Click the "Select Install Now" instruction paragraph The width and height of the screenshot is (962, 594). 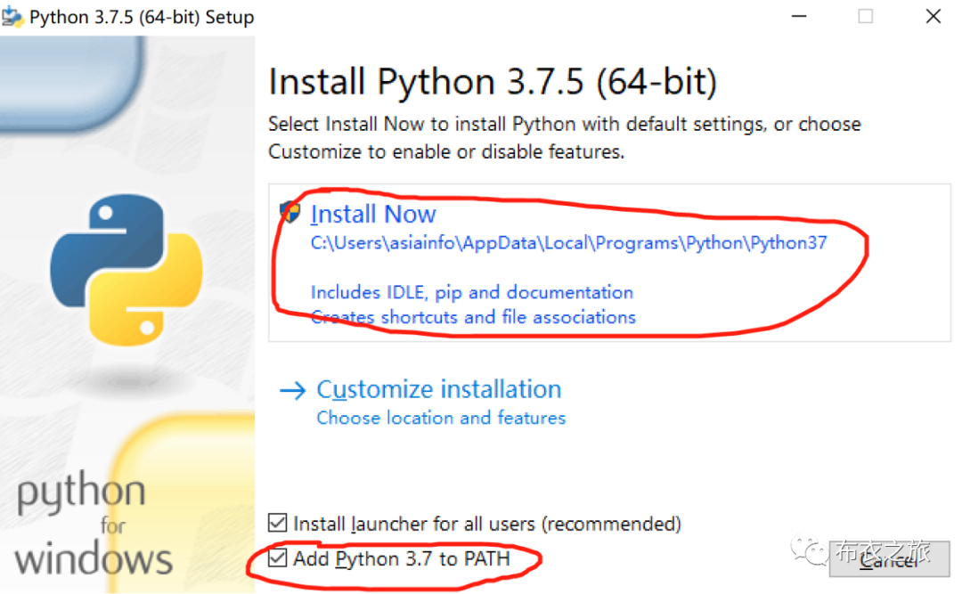565,138
